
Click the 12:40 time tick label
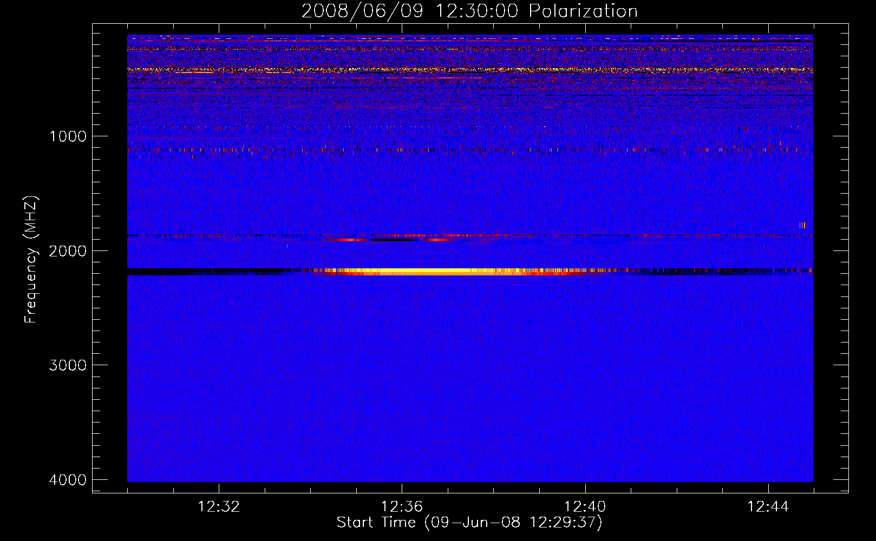click(x=585, y=507)
